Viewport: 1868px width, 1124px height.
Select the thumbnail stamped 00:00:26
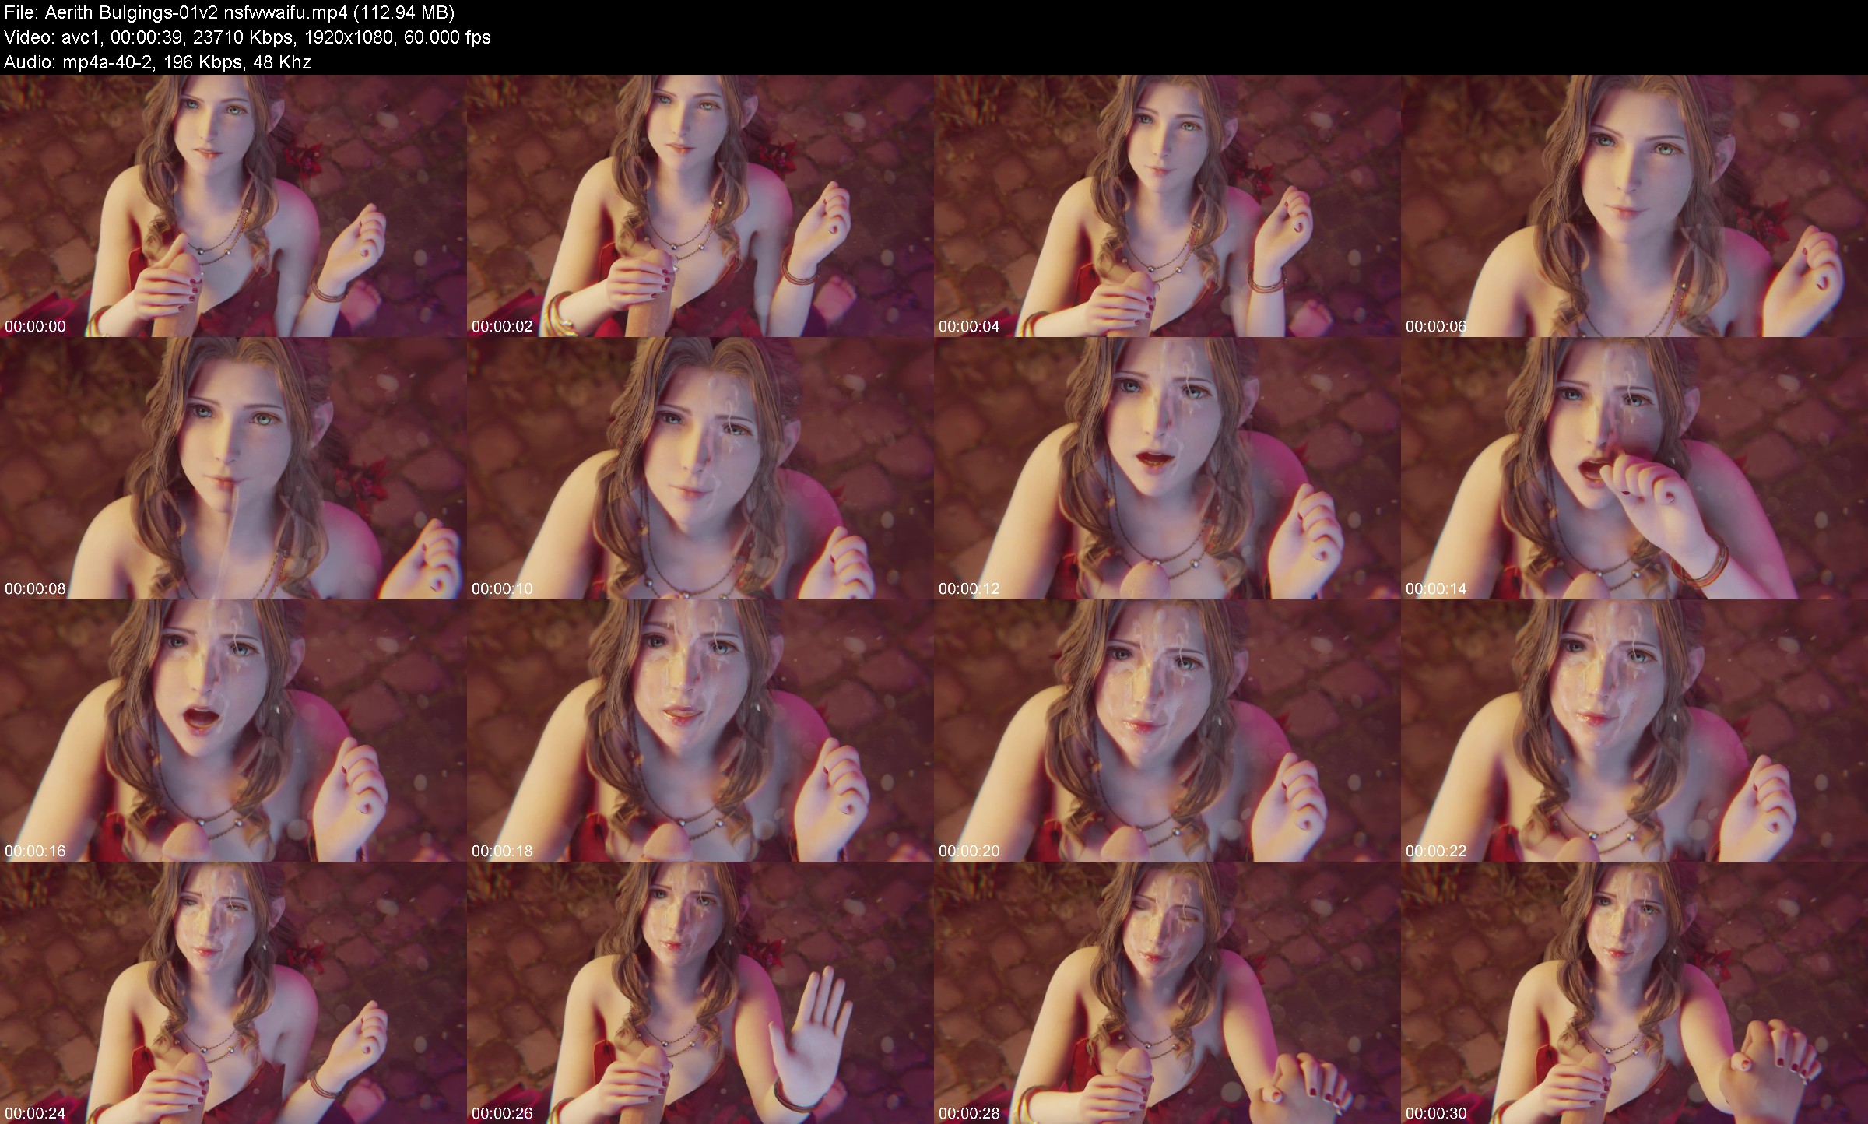(700, 992)
